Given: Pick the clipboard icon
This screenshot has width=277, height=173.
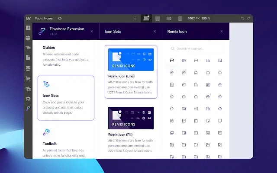Looking at the screenshot, I should pyautogui.click(x=196, y=121).
